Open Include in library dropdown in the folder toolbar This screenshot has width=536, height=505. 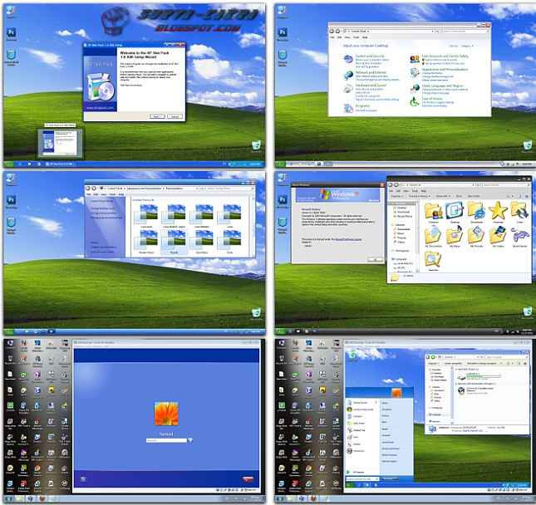419,196
